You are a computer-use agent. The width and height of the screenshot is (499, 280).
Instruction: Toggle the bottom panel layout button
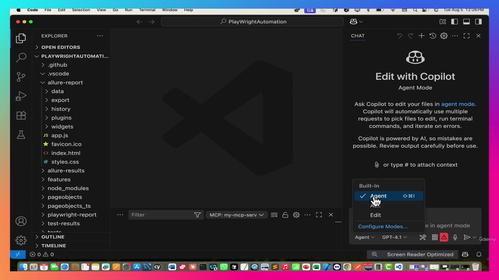pyautogui.click(x=467, y=22)
